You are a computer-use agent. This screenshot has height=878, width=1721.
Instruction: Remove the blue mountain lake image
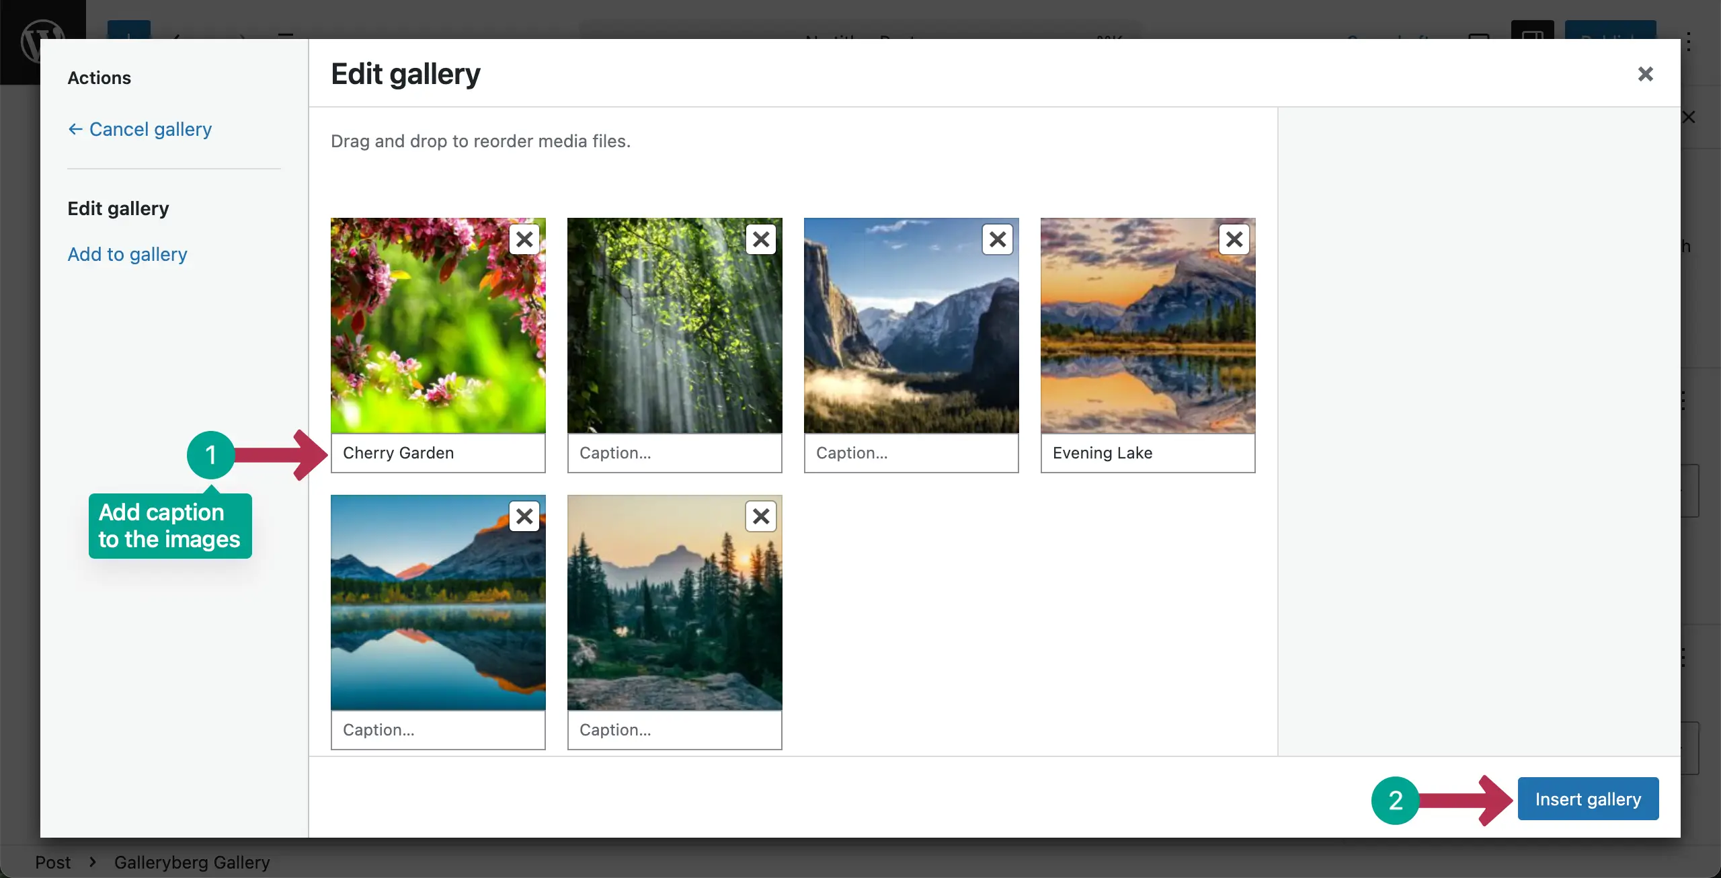click(524, 516)
